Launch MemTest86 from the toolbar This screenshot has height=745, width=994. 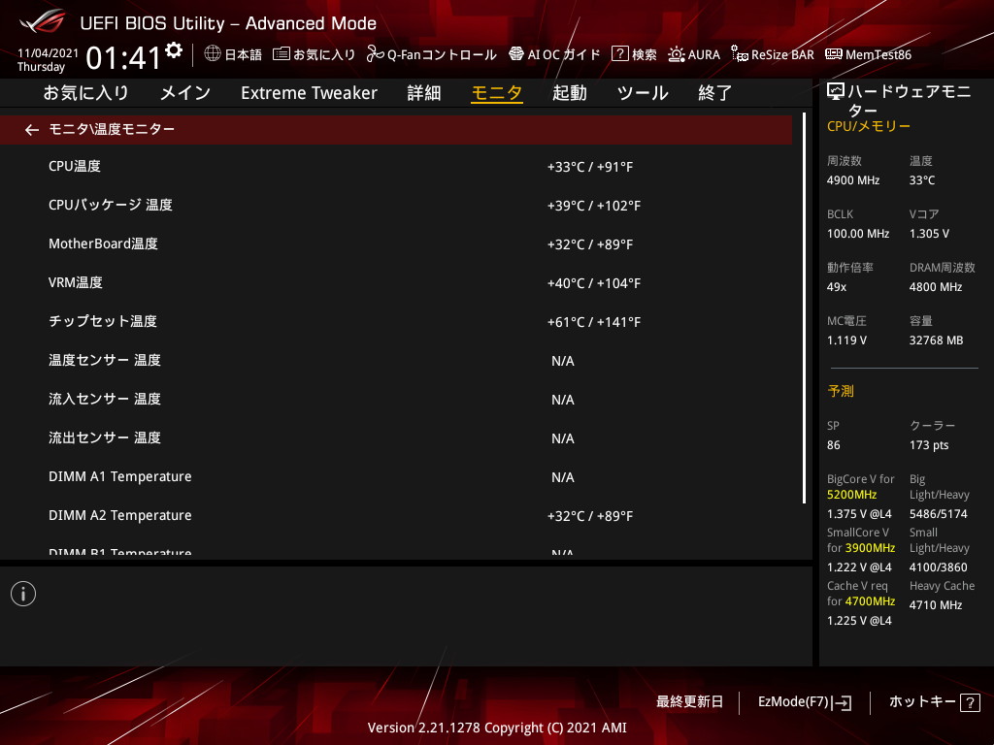pyautogui.click(x=833, y=54)
